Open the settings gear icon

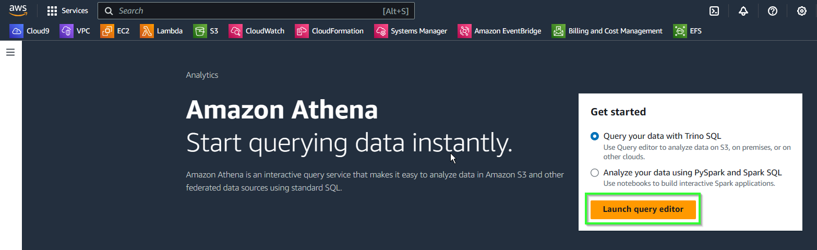(x=802, y=11)
